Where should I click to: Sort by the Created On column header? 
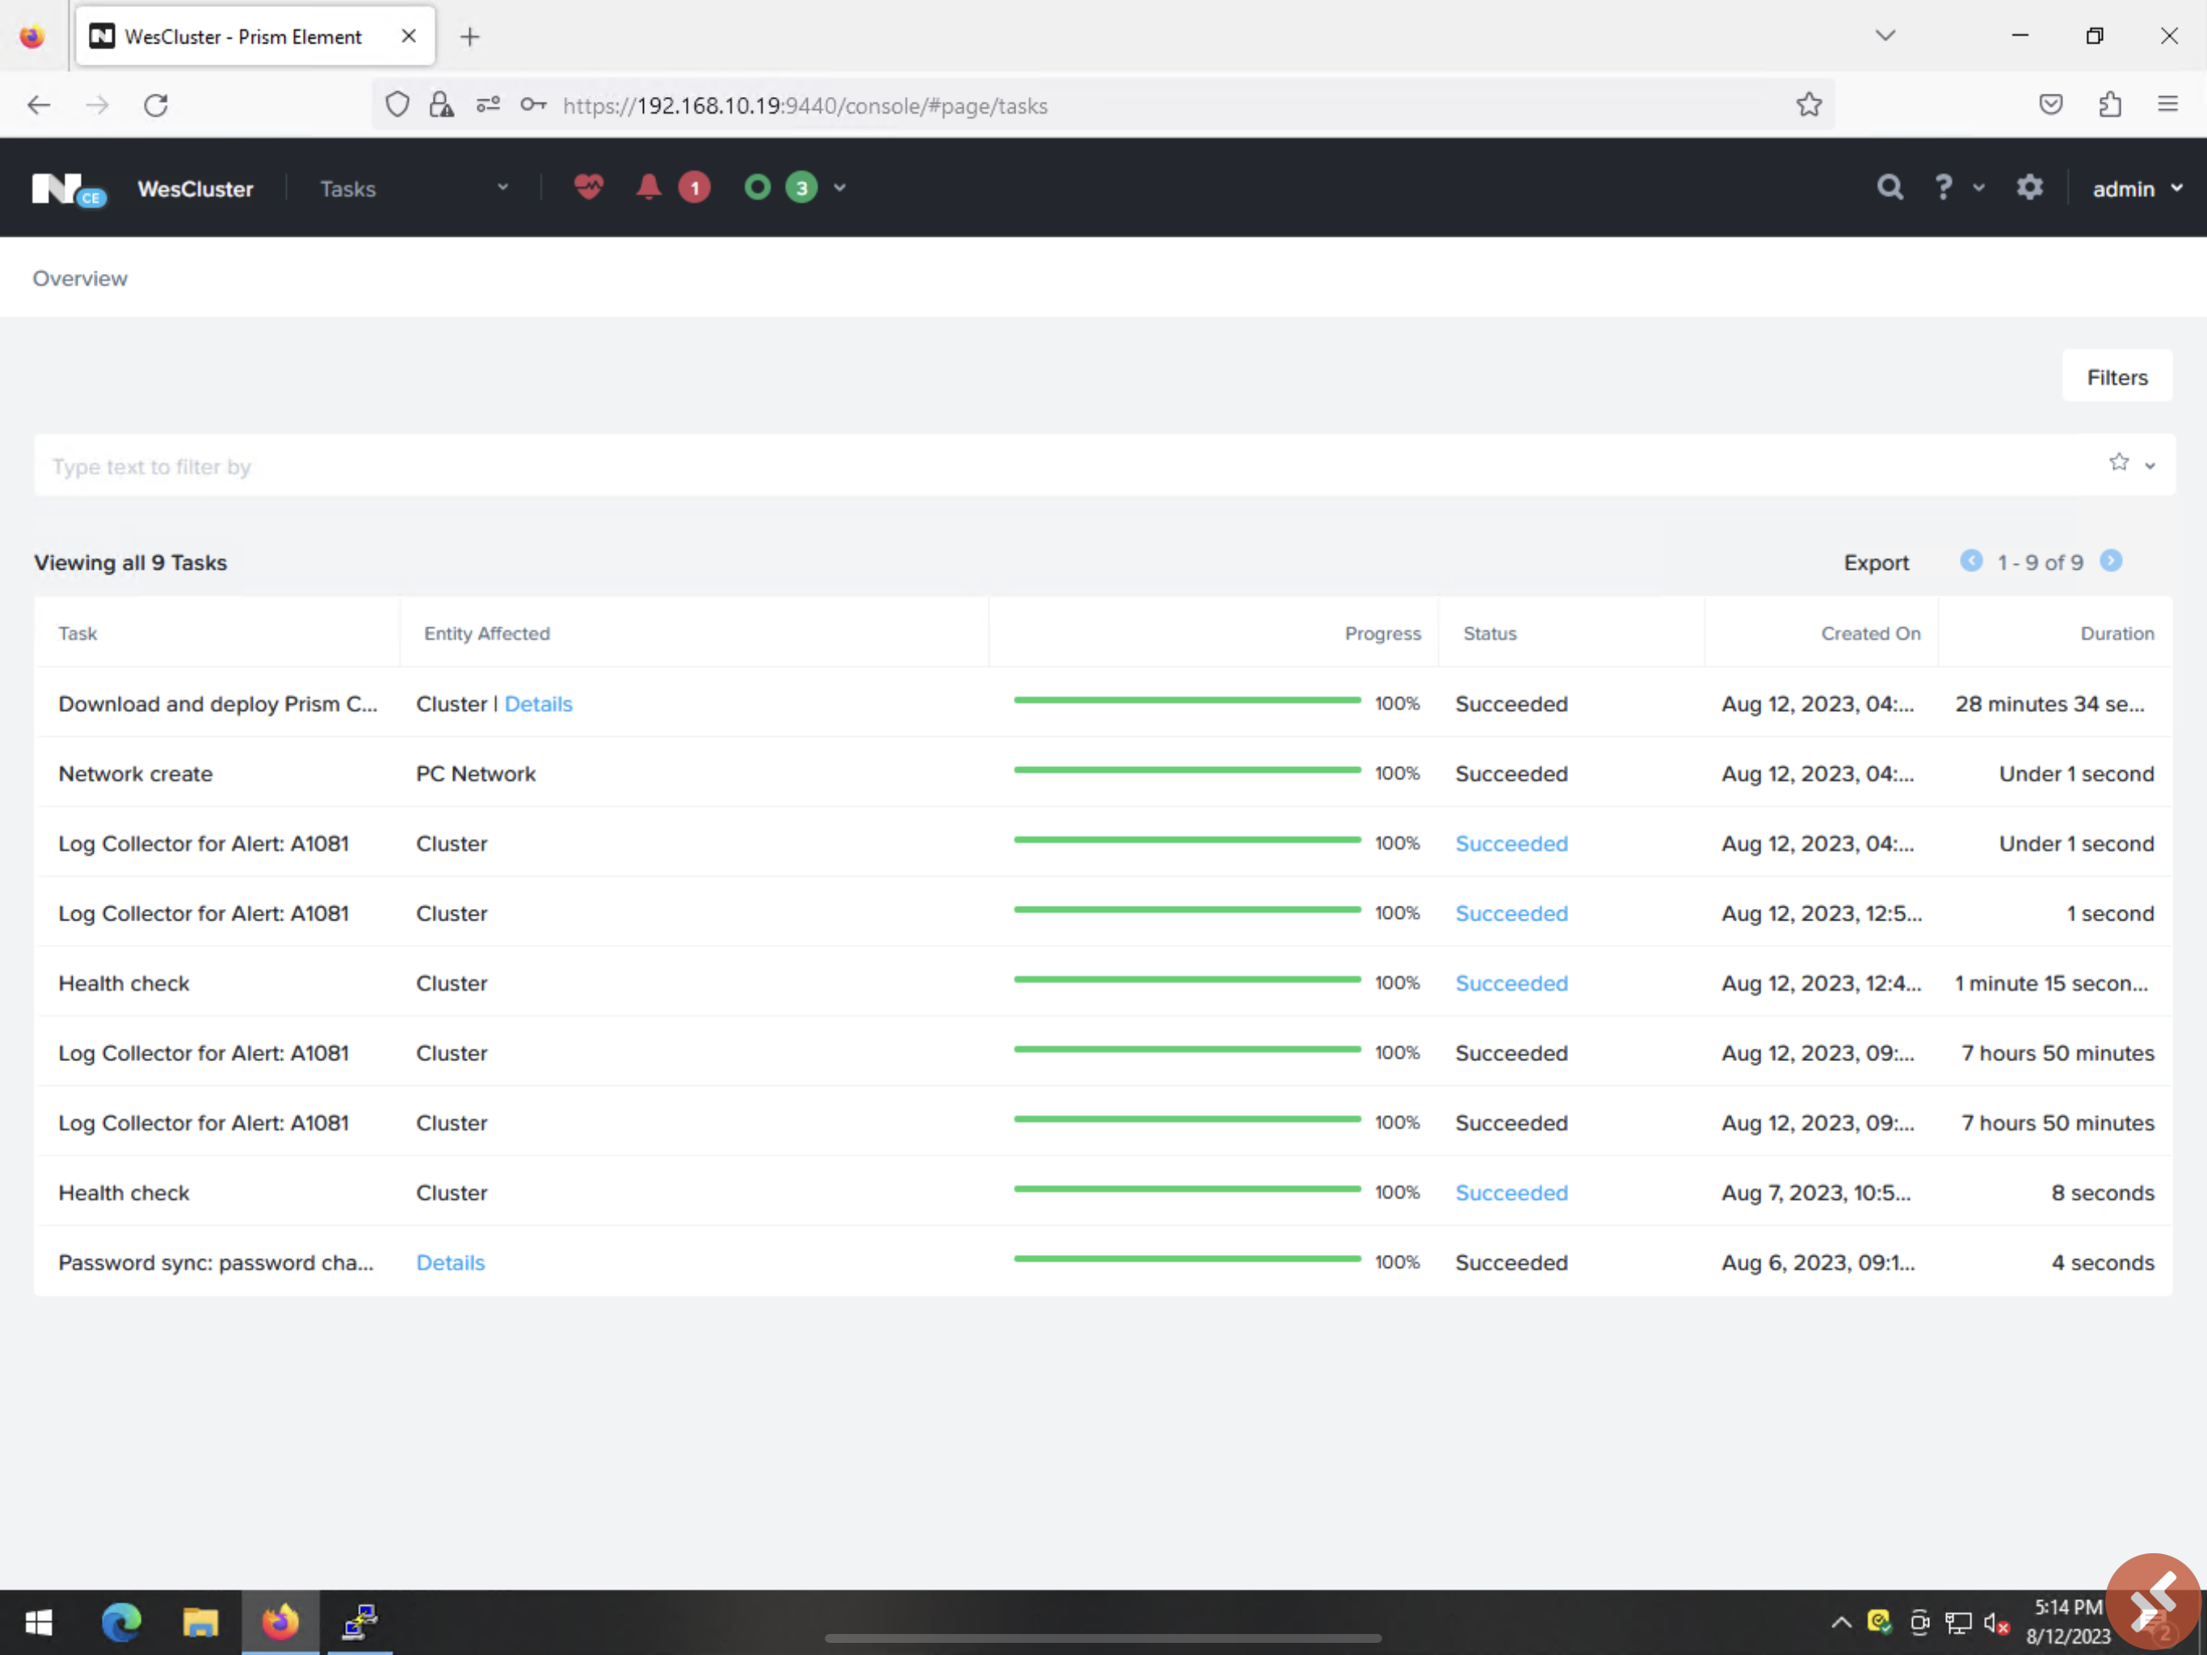tap(1870, 633)
